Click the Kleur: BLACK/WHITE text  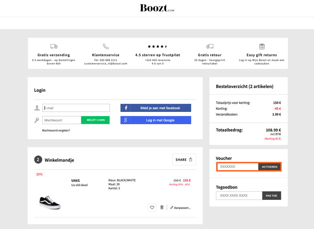click(x=122, y=180)
